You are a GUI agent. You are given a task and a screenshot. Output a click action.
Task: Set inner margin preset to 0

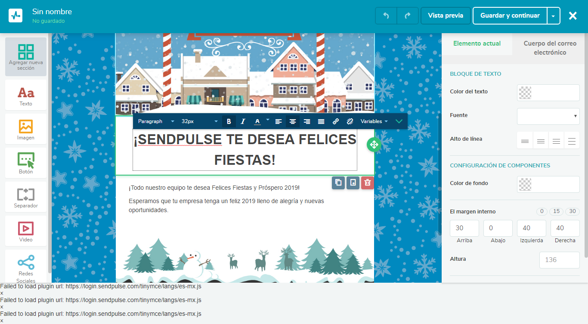(542, 211)
